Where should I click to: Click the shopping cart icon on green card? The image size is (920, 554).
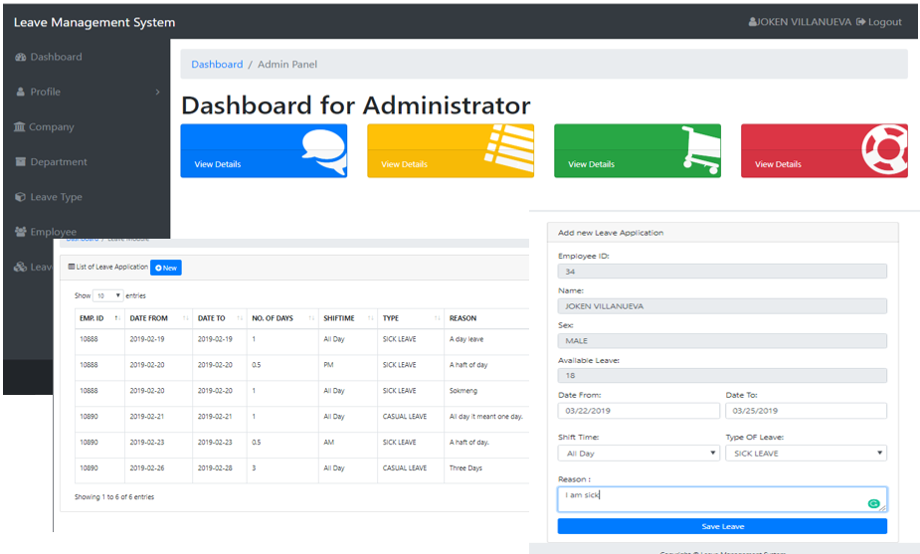(x=701, y=150)
